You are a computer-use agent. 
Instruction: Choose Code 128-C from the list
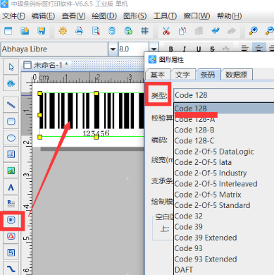[x=224, y=141]
